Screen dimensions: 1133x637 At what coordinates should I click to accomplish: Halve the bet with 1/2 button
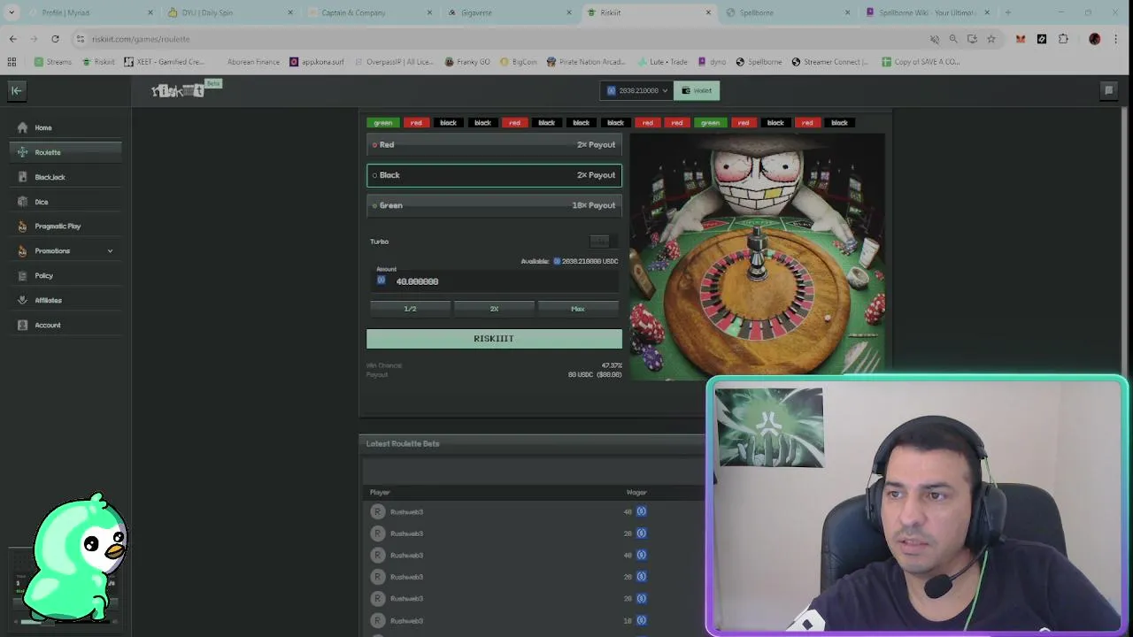410,309
